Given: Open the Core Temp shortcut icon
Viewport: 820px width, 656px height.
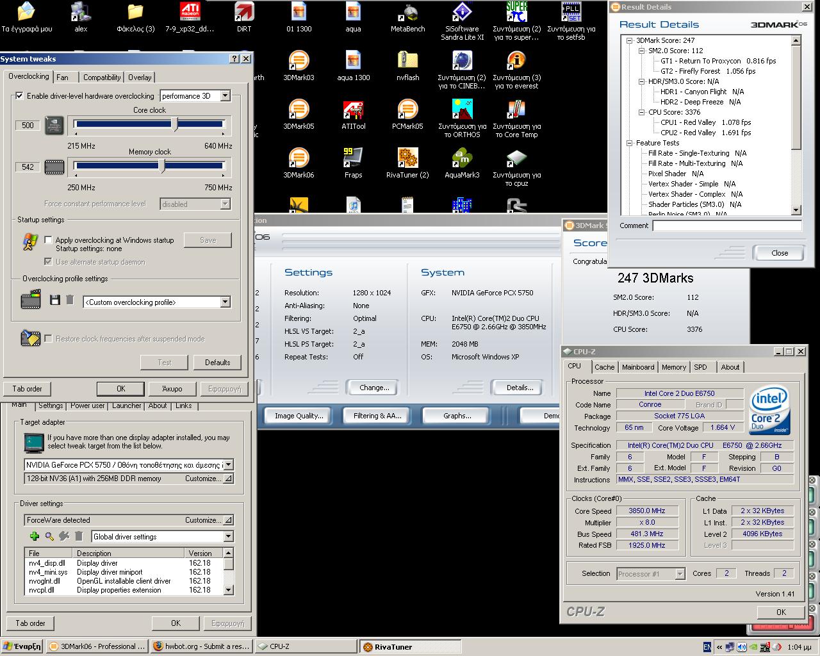Looking at the screenshot, I should click(x=516, y=119).
